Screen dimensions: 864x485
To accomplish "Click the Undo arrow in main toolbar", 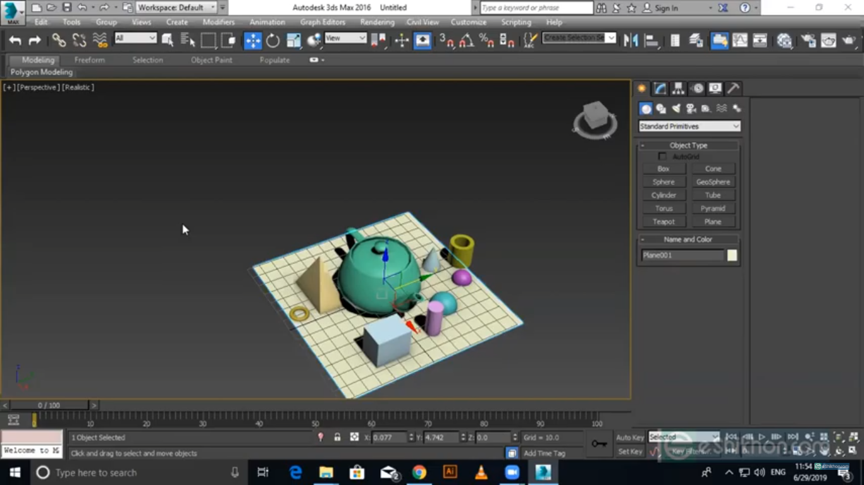I will 15,40.
